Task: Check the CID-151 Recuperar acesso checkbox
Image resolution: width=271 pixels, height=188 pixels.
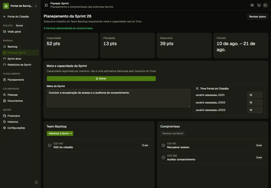Action: tap(163, 145)
